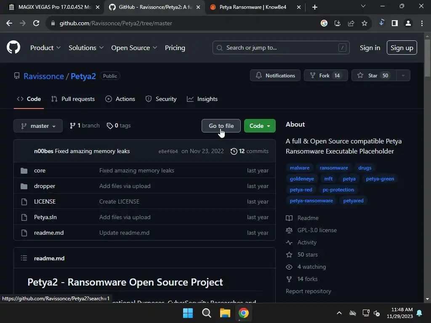431x323 pixels.
Task: Show hidden system tray icons
Action: [339, 313]
